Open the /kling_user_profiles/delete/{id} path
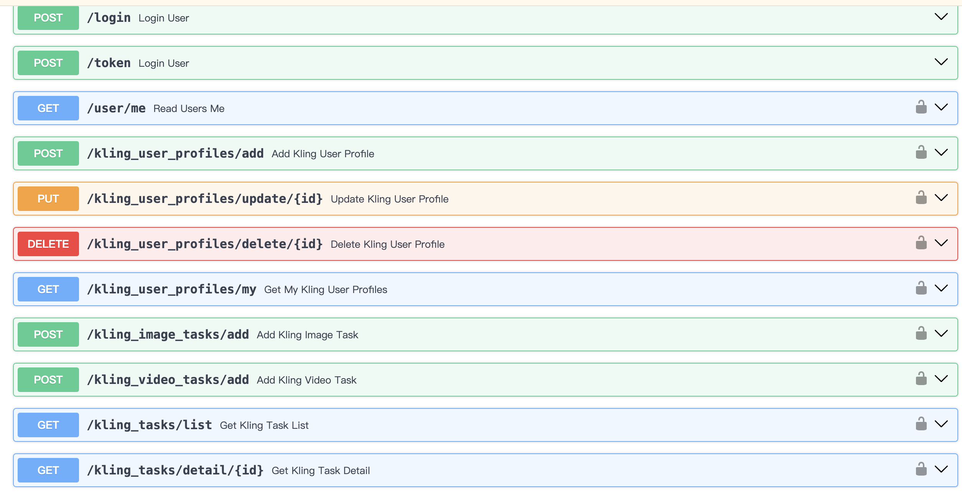 click(205, 244)
